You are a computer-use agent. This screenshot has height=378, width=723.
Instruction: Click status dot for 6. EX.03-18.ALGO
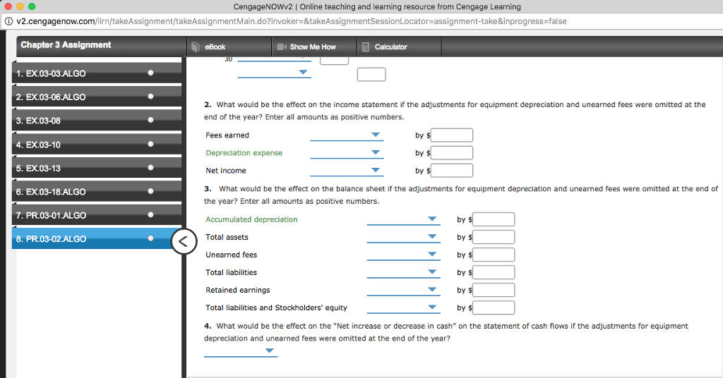point(150,191)
